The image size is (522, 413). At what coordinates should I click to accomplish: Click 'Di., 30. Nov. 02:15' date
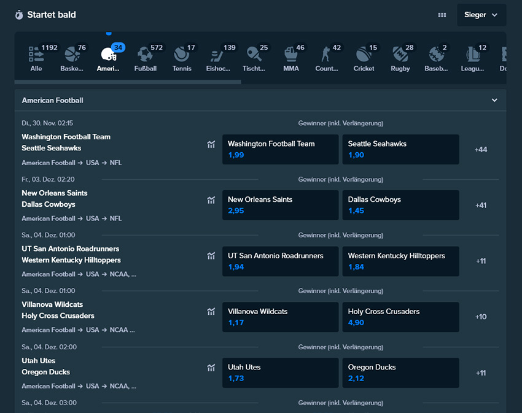pyautogui.click(x=47, y=123)
